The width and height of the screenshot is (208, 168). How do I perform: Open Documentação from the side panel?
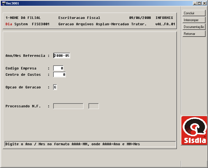point(194,27)
